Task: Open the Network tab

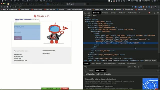Action: point(122,13)
